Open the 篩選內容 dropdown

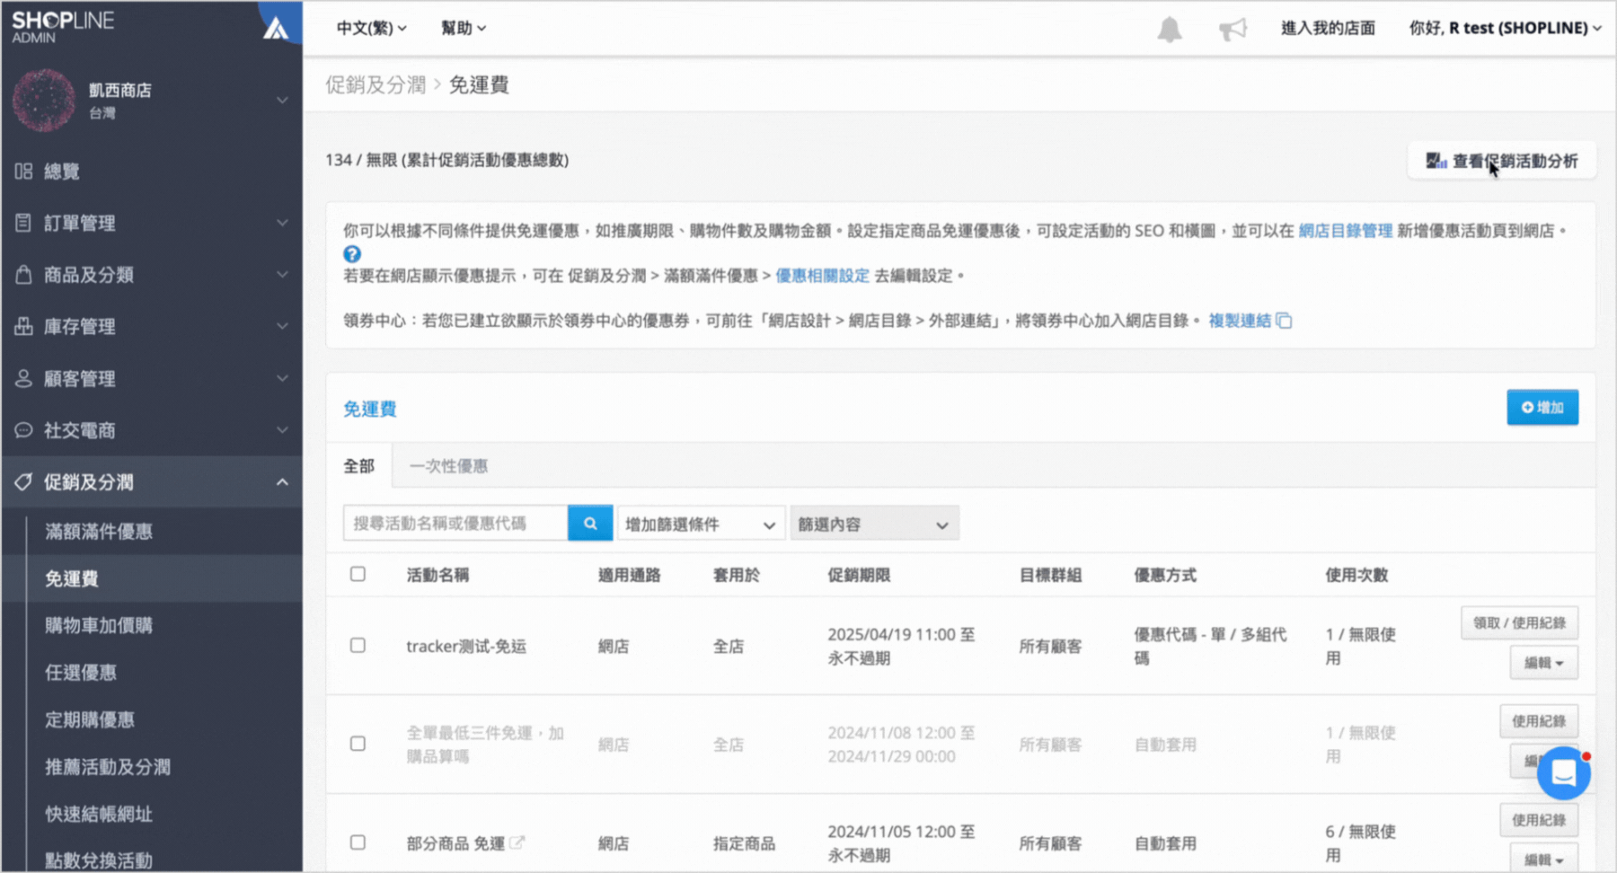click(x=874, y=524)
